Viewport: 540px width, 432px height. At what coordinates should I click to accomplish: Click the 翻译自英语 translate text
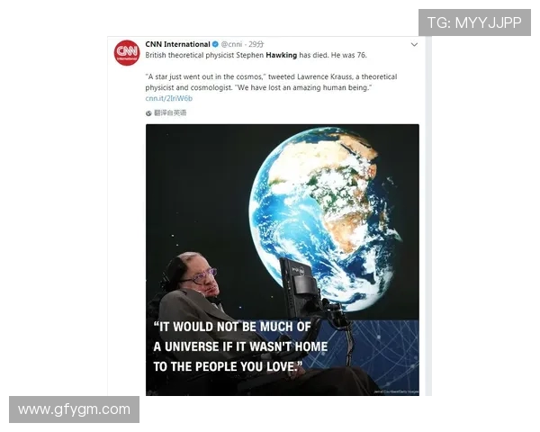(170, 113)
